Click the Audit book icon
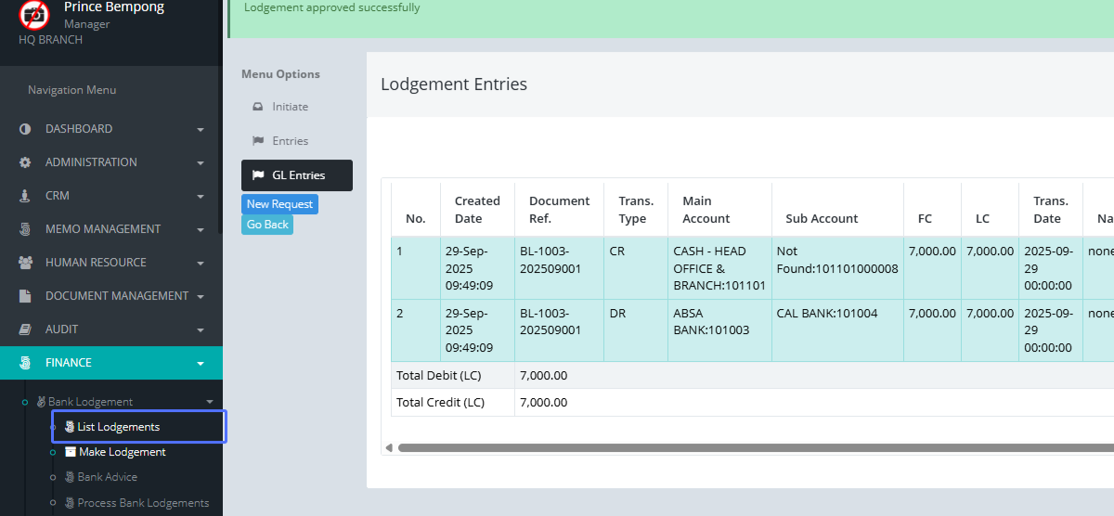The image size is (1114, 516). click(x=25, y=329)
